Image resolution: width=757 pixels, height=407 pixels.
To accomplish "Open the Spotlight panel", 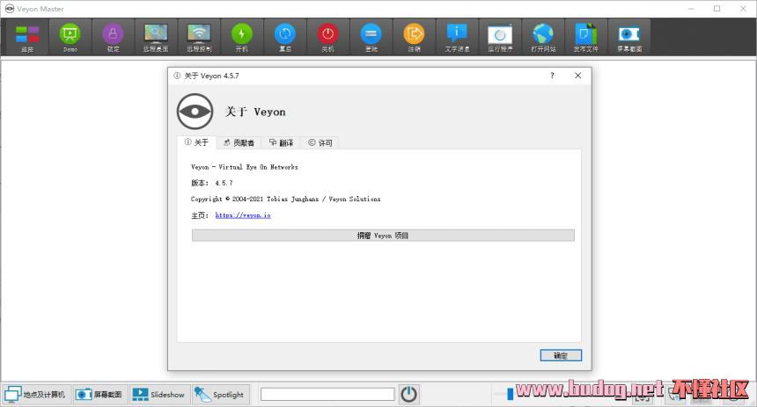I will point(220,395).
